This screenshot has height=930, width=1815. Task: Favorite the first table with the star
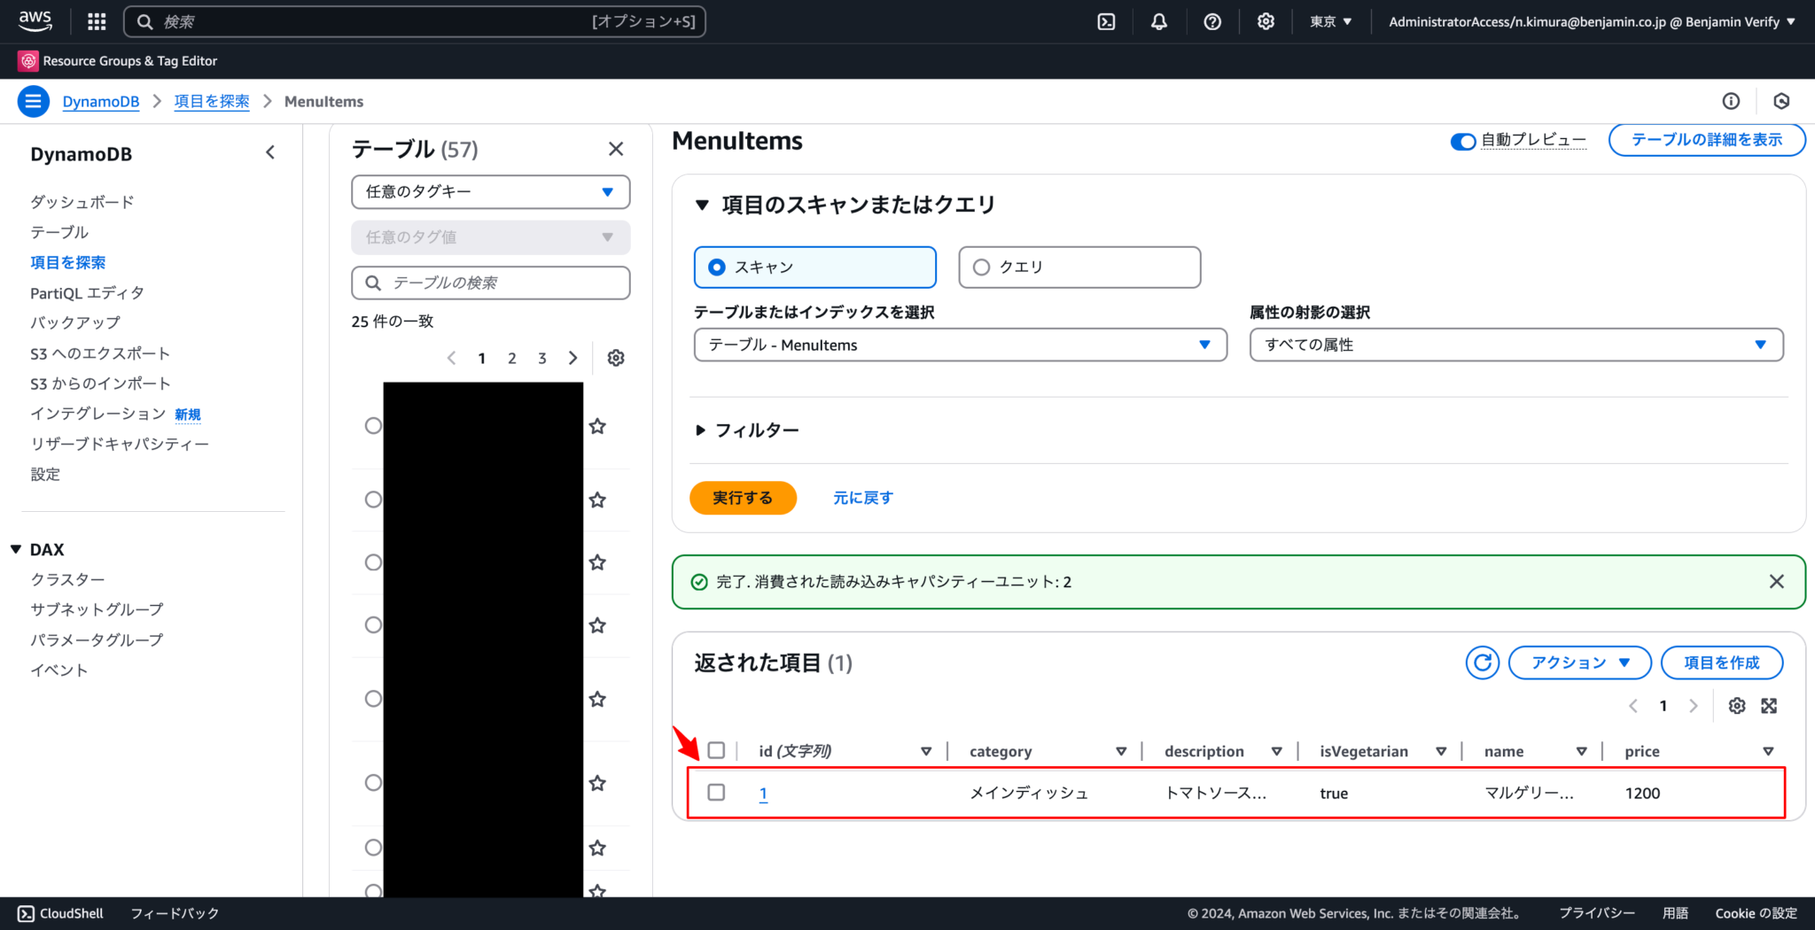pos(598,426)
